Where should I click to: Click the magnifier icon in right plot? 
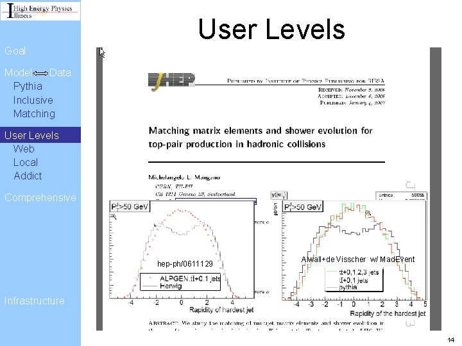pyautogui.click(x=368, y=213)
